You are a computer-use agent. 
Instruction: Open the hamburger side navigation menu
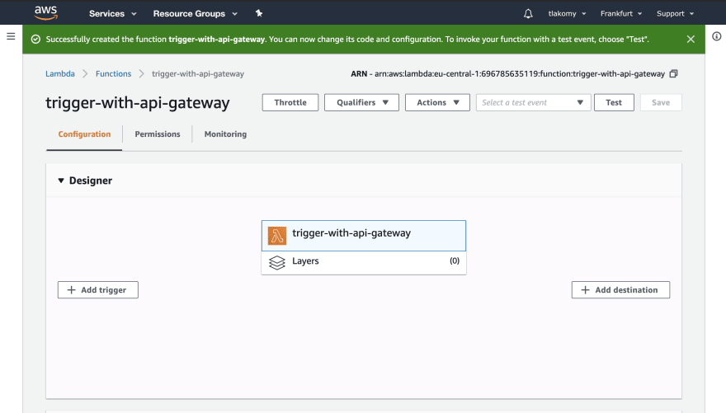pos(11,36)
